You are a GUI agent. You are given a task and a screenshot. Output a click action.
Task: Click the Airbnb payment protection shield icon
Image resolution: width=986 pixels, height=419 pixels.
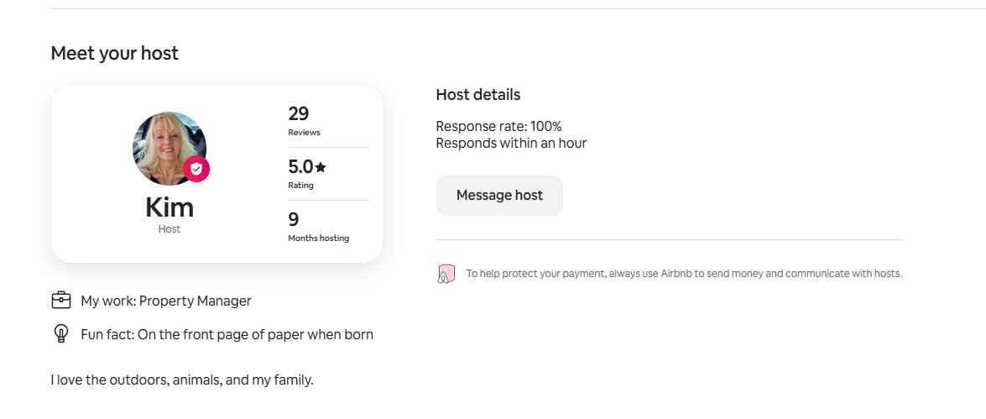[446, 274]
